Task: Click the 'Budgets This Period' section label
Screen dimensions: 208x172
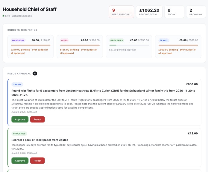Action: coord(22,30)
